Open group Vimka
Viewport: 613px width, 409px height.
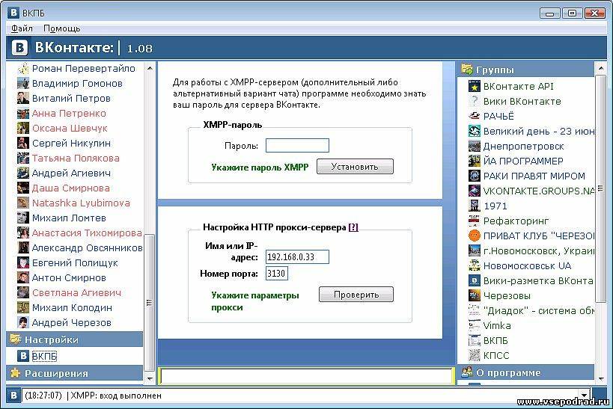tap(497, 325)
